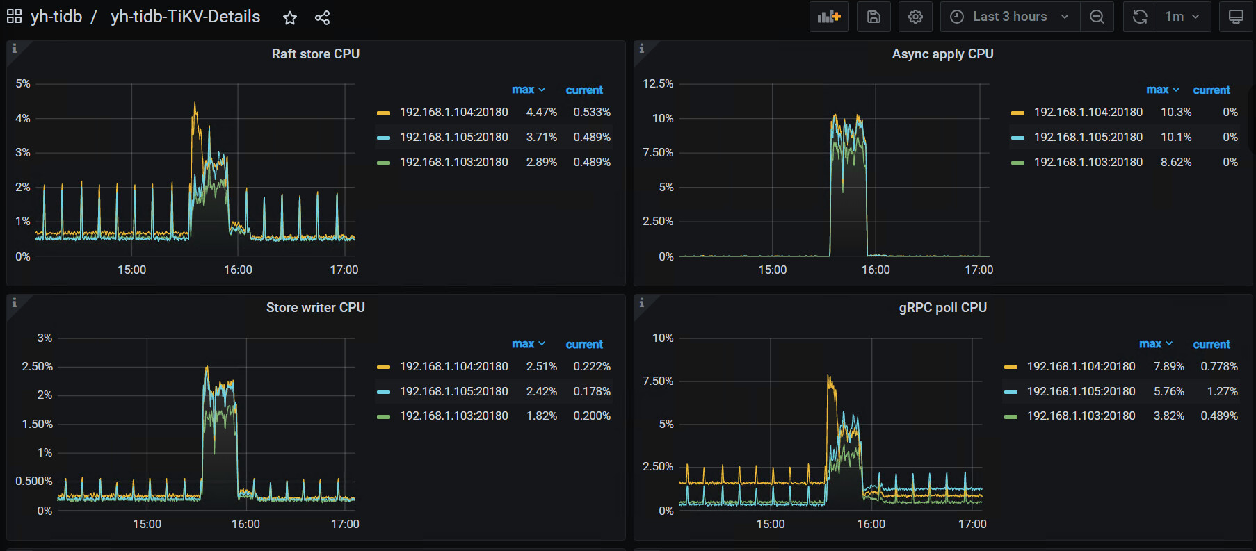Refresh the dashboard now
Viewport: 1256px width, 551px height.
pyautogui.click(x=1140, y=17)
